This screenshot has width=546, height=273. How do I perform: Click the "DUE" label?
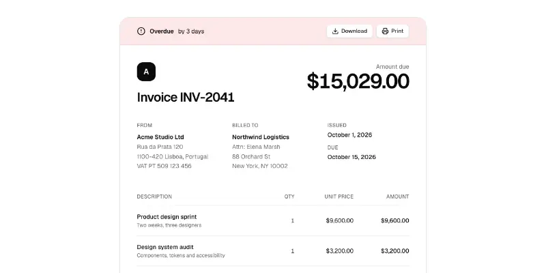(332, 147)
